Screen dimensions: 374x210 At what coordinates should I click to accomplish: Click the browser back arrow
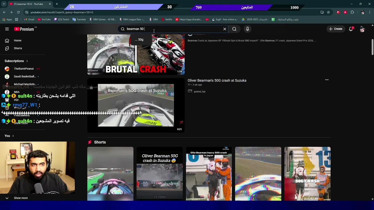point(4,12)
